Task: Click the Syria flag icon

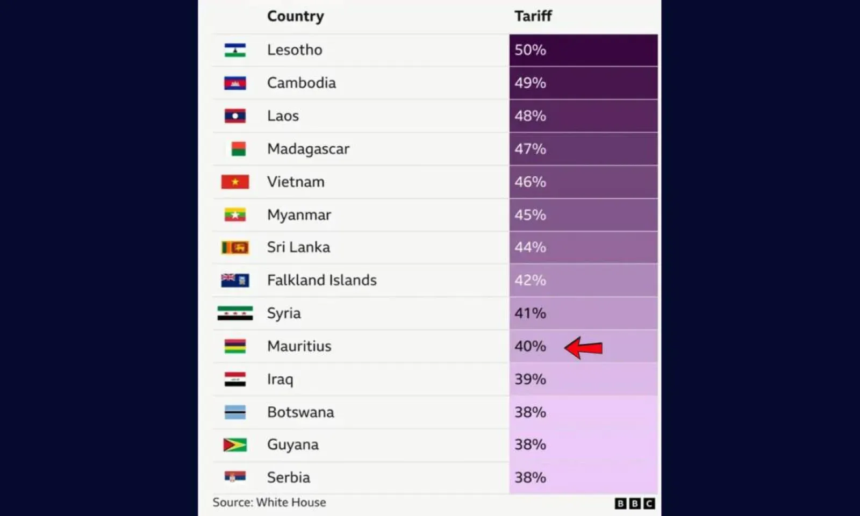Action: (235, 313)
